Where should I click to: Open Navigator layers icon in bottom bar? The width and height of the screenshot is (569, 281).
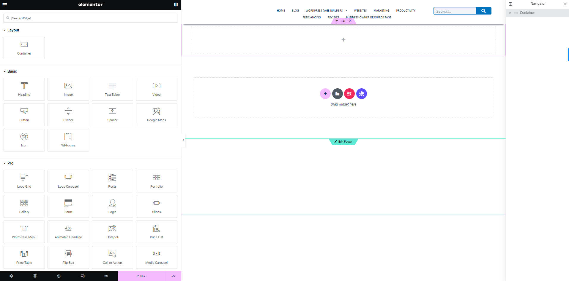coord(35,276)
